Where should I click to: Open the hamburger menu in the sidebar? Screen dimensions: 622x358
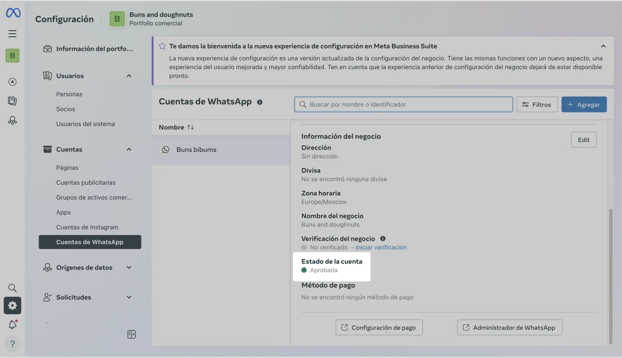[13, 34]
